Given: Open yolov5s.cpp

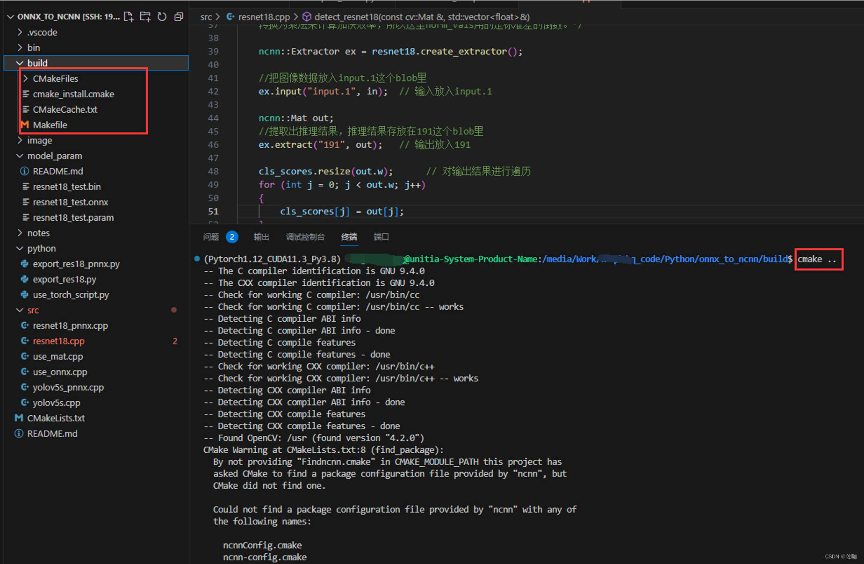Looking at the screenshot, I should tap(57, 403).
